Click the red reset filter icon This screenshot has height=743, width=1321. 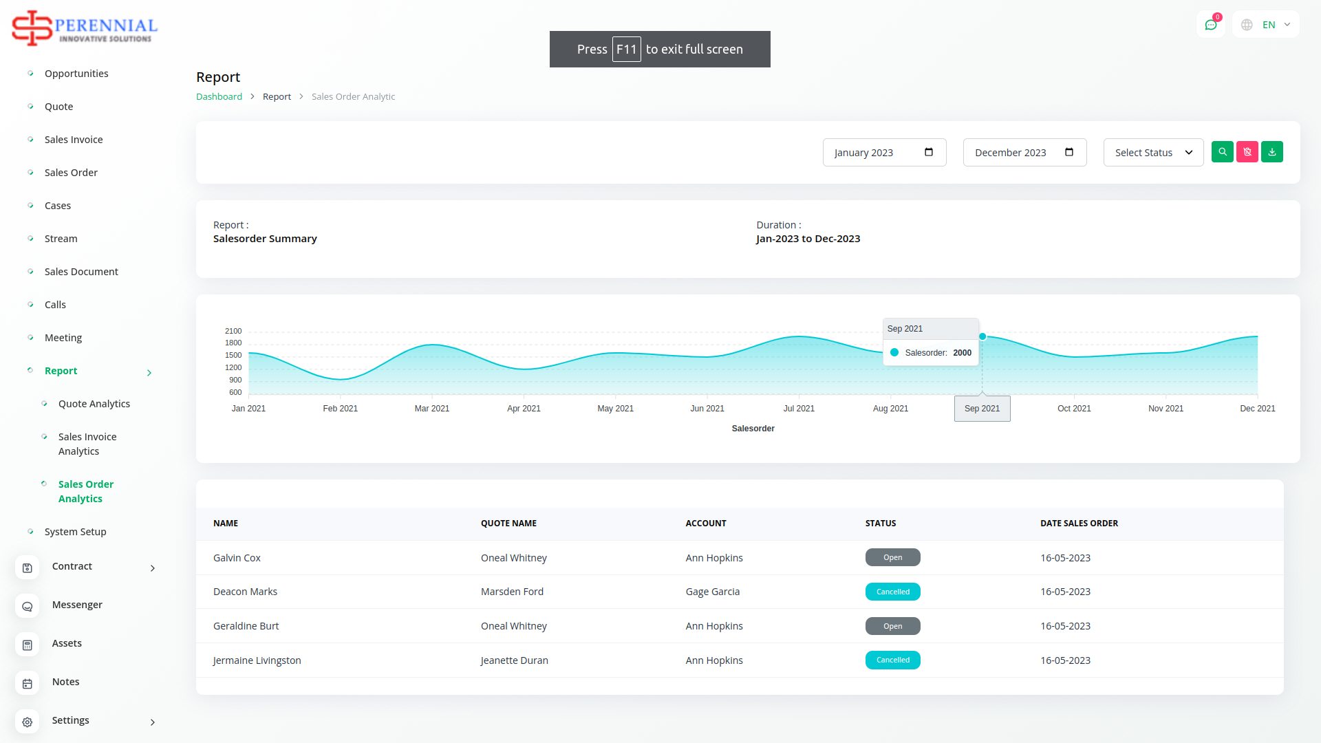pos(1247,152)
